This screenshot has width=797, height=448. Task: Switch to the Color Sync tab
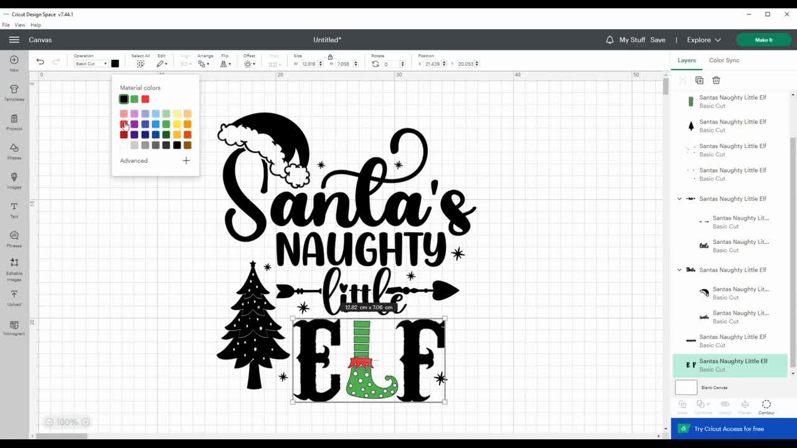tap(724, 60)
